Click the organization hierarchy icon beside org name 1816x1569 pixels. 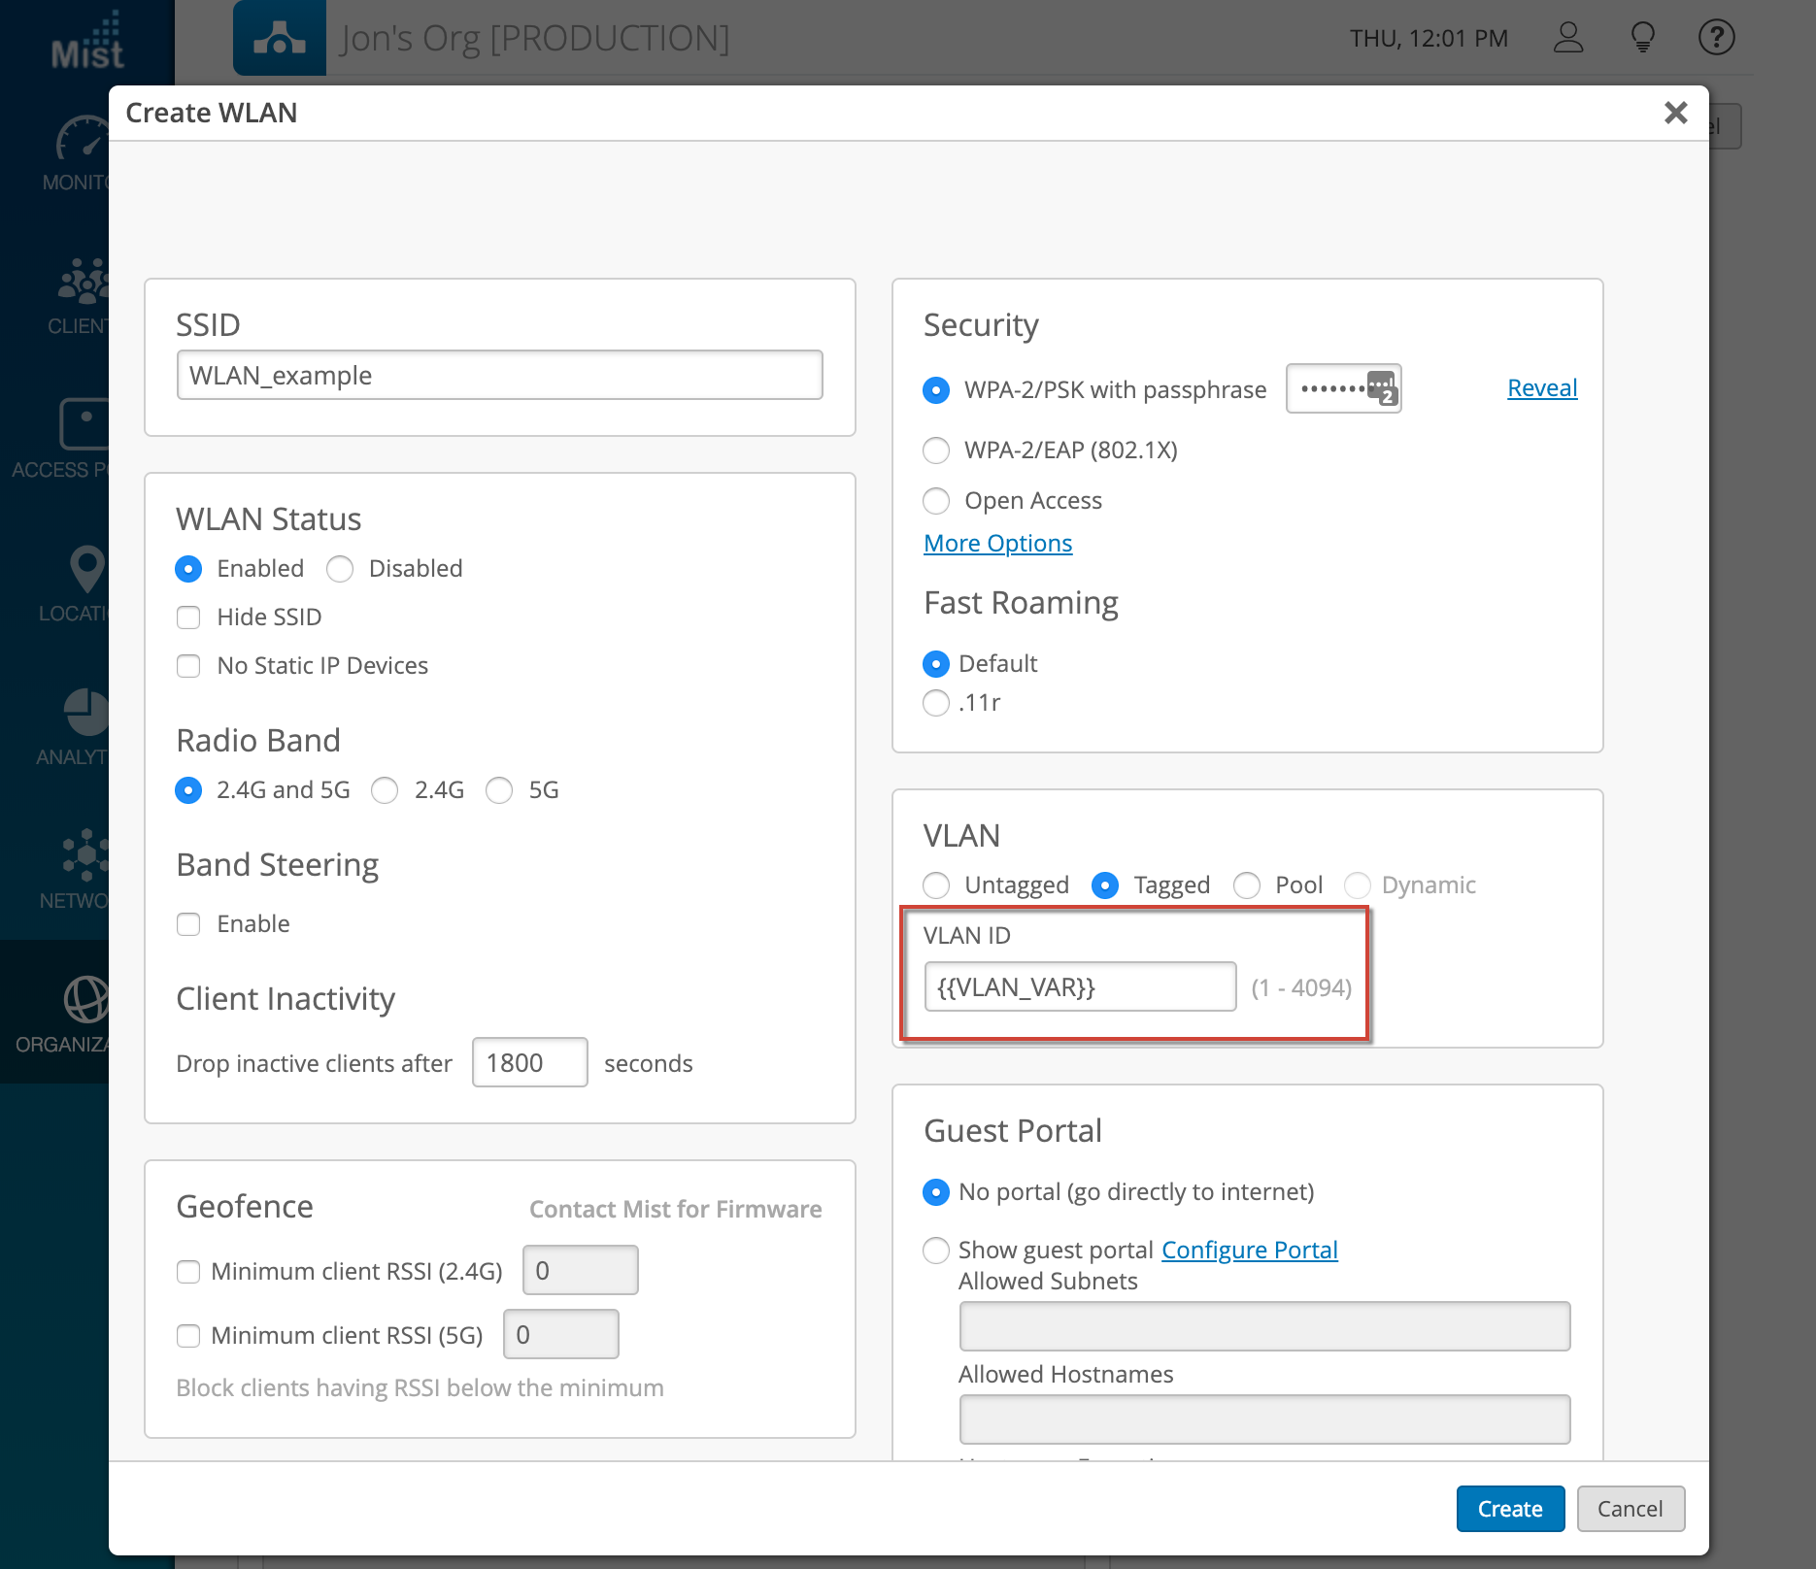coord(280,38)
